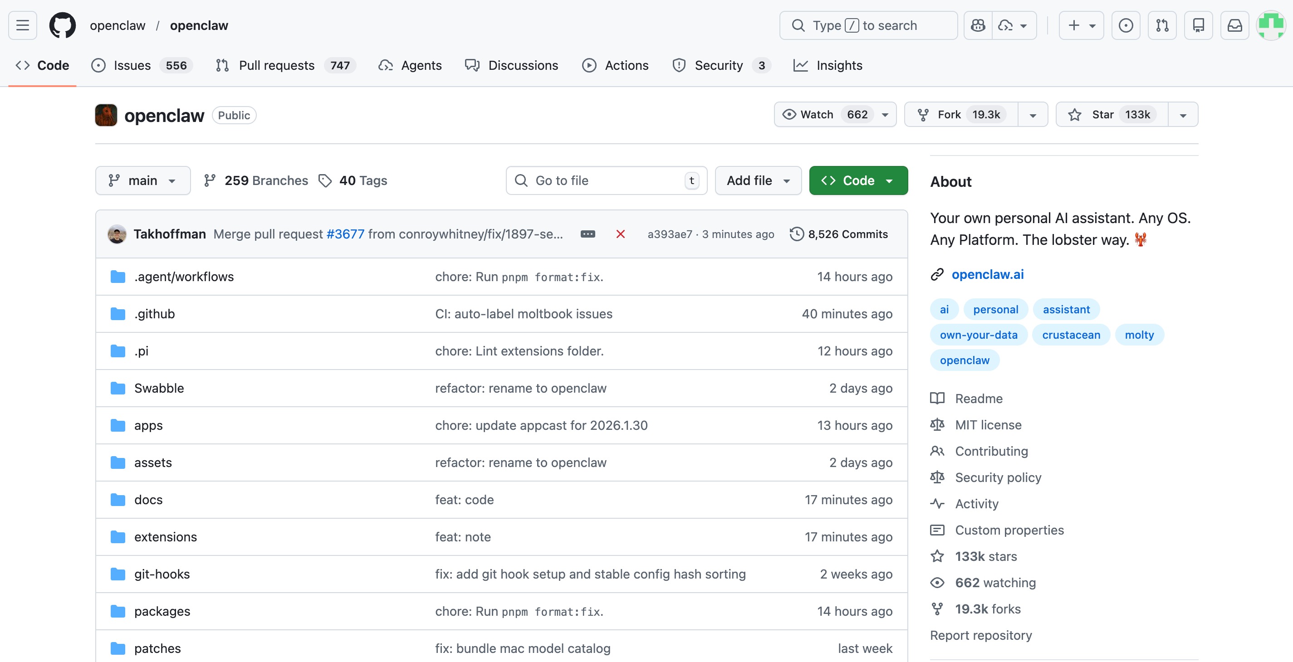Click the pull requests icon in the header
Screen dimensions: 1293x662
coord(1162,25)
